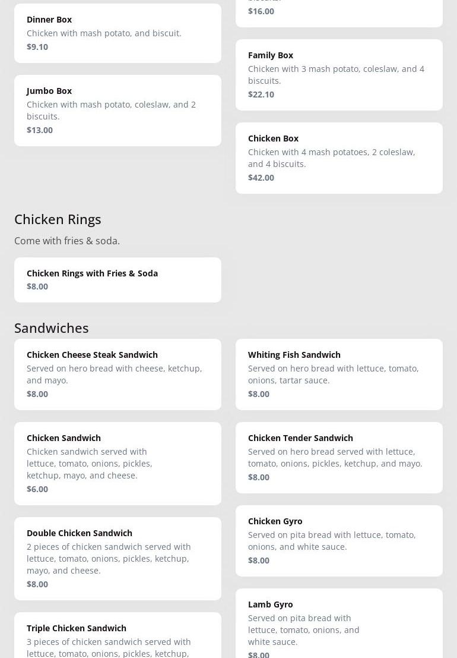Viewport: 457px width, 658px height.
Task: Click the Chicken Rings section heading
Action: pyautogui.click(x=58, y=219)
